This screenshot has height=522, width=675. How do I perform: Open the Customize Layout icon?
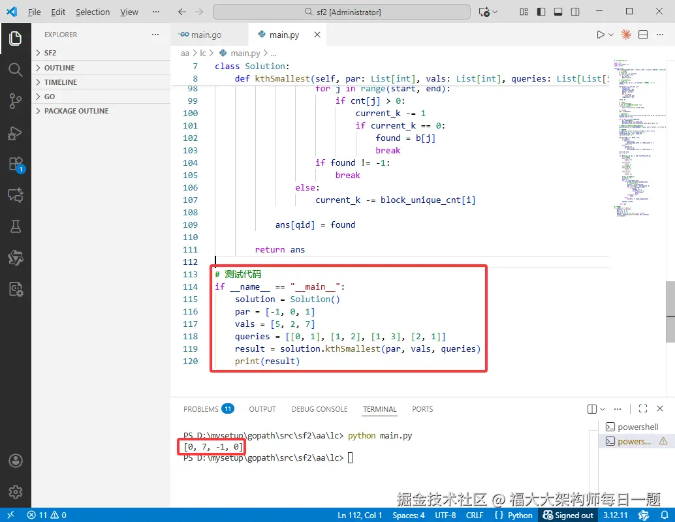[524, 12]
